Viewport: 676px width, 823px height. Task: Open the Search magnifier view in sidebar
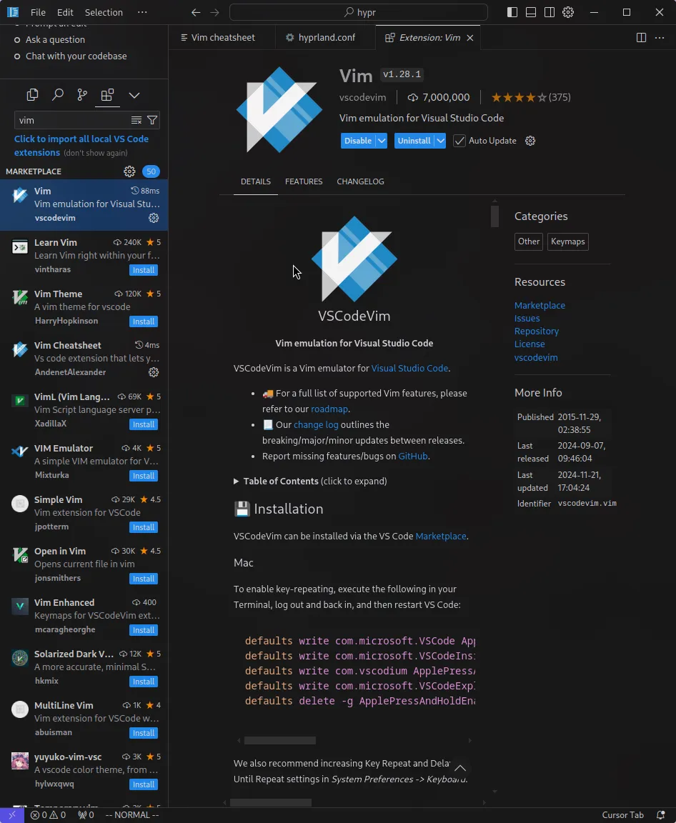[58, 95]
